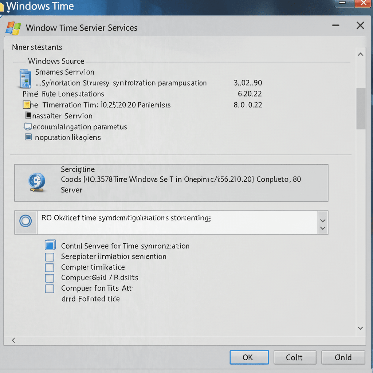This screenshot has height=373, width=373.
Task: Close the Window Time Servier Services dialog
Action: (x=360, y=25)
